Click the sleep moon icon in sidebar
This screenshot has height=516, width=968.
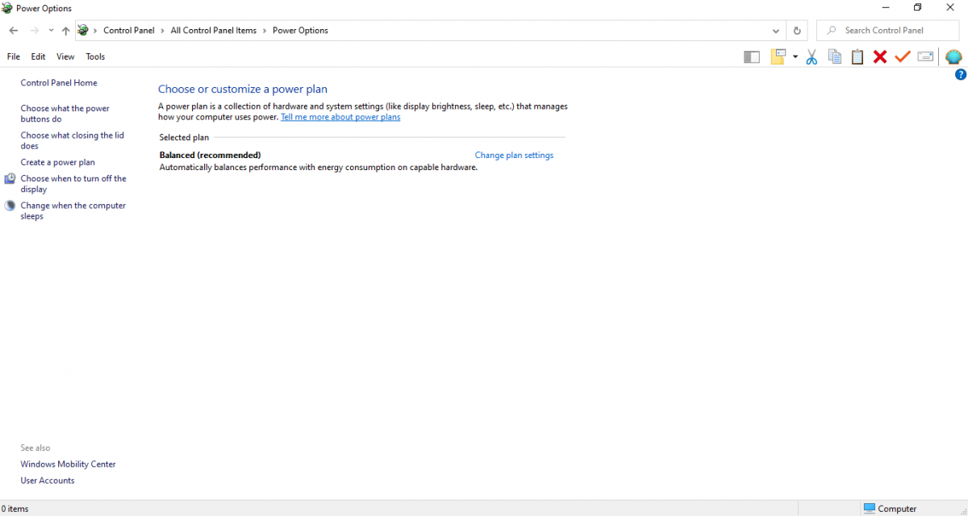point(10,206)
